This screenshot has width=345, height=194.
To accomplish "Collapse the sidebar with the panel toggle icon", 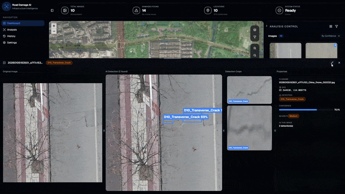I will pyautogui.click(x=52, y=10).
